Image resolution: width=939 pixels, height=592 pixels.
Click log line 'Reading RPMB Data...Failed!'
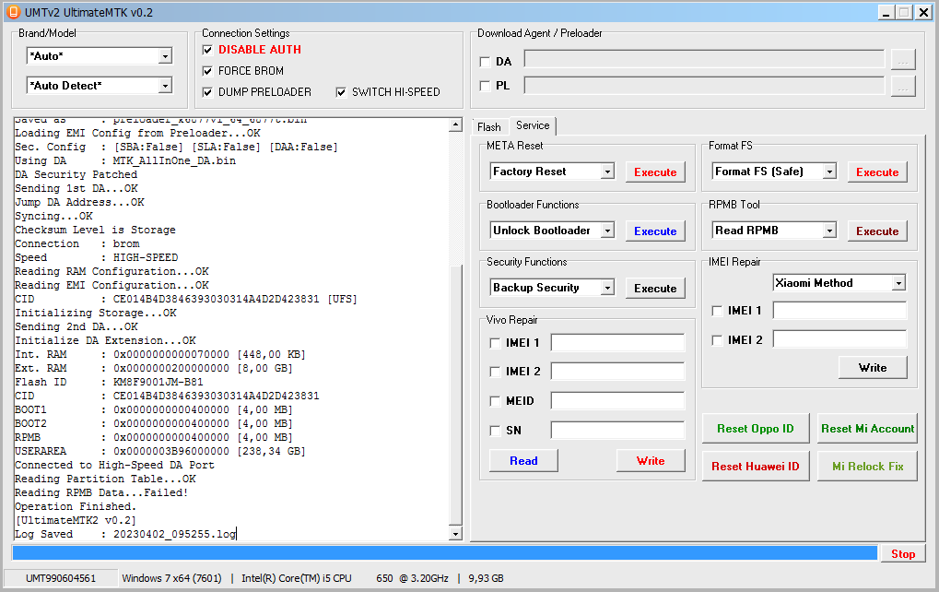pos(101,493)
